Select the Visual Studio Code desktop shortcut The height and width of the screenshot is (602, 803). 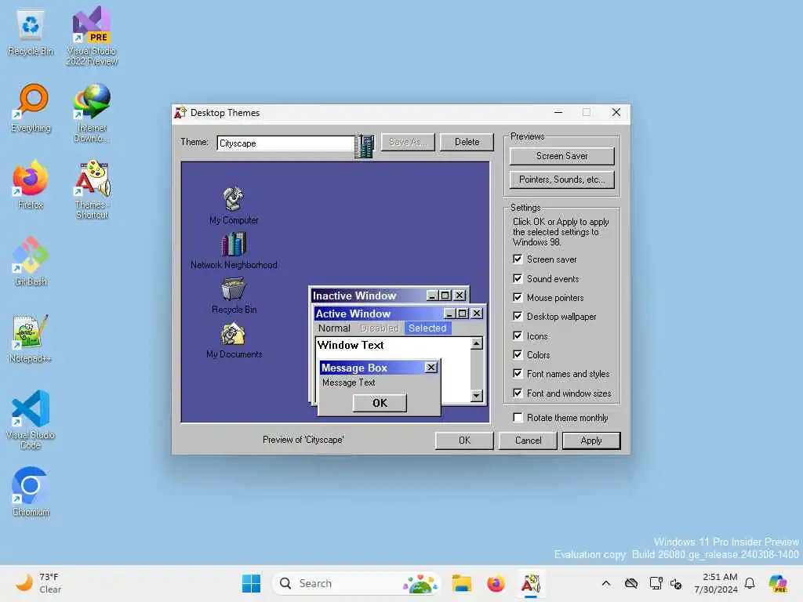click(x=31, y=421)
